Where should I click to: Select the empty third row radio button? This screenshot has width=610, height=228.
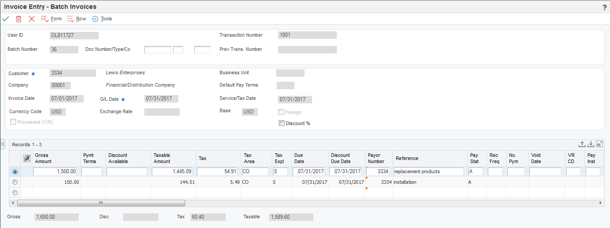[x=15, y=192]
